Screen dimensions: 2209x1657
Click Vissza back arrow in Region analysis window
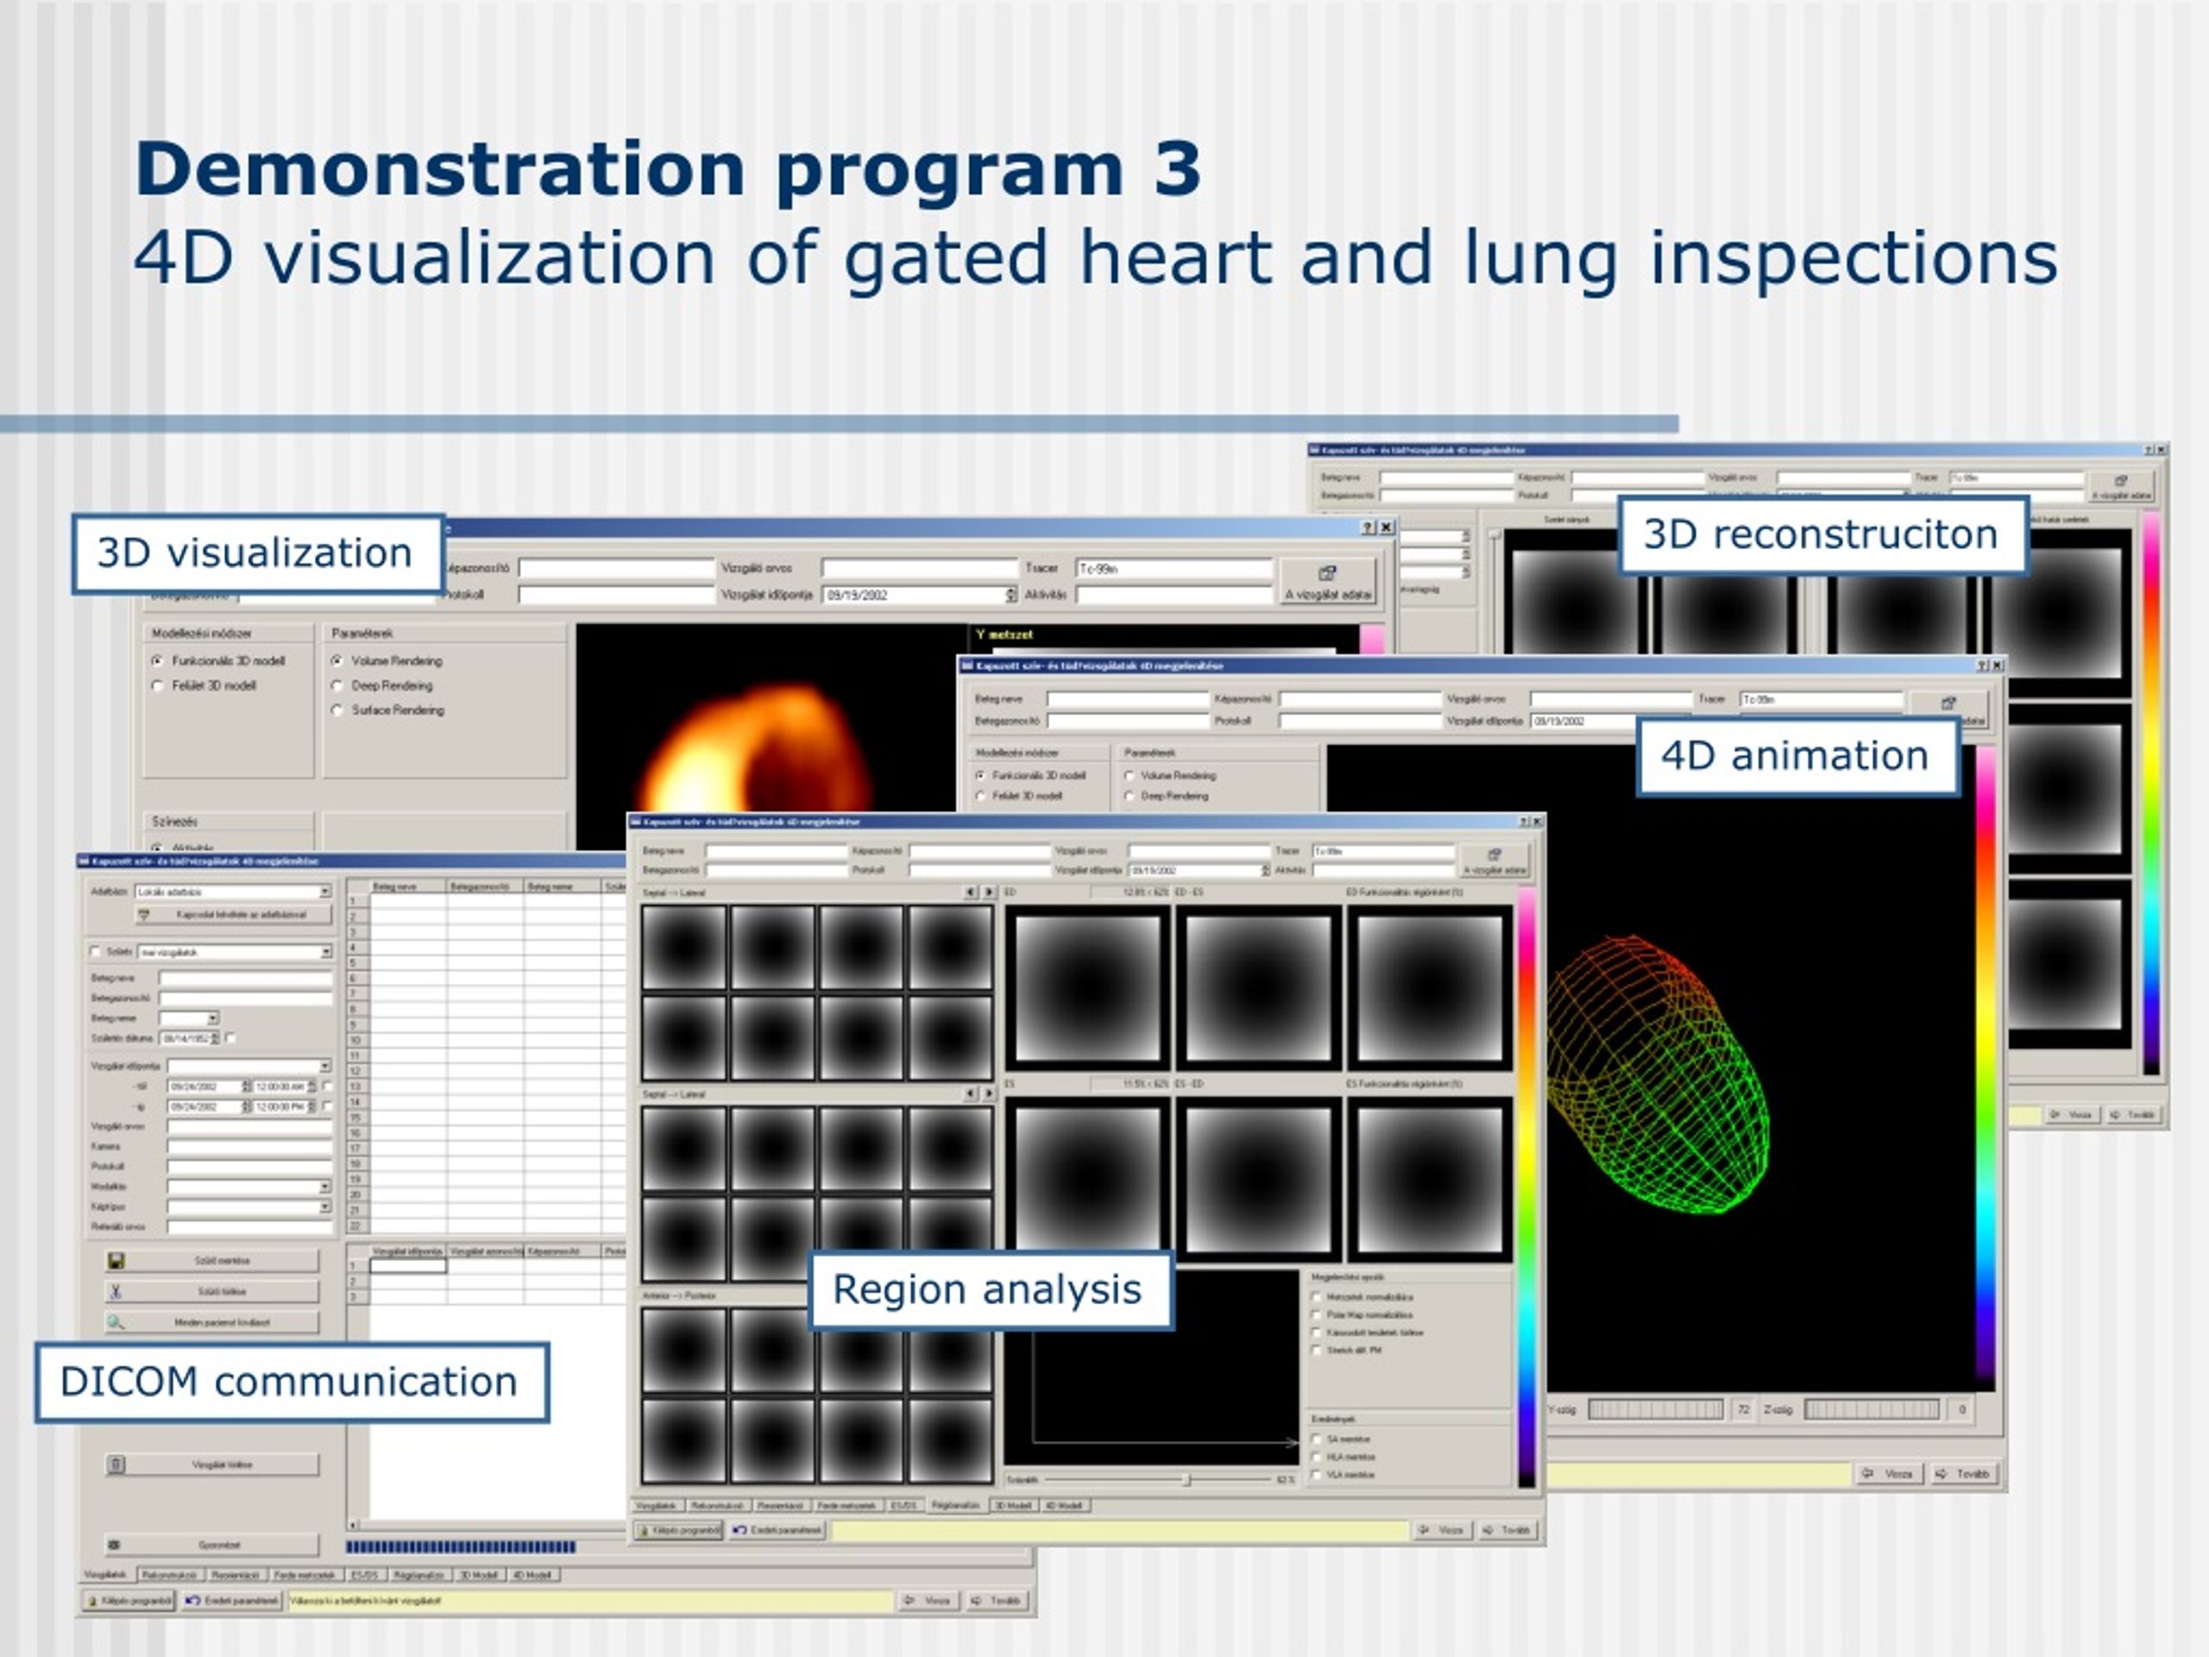pos(1424,1530)
